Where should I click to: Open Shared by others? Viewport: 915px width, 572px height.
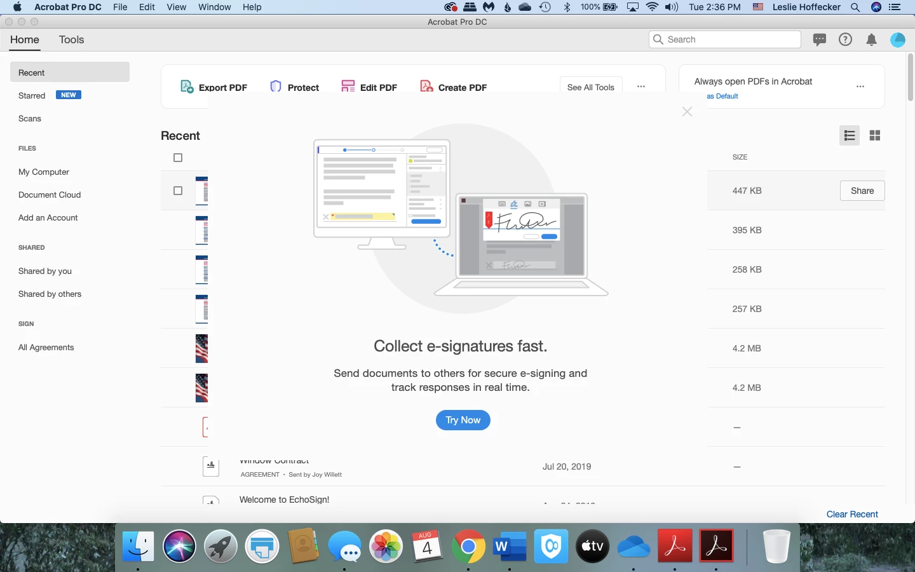click(x=50, y=294)
